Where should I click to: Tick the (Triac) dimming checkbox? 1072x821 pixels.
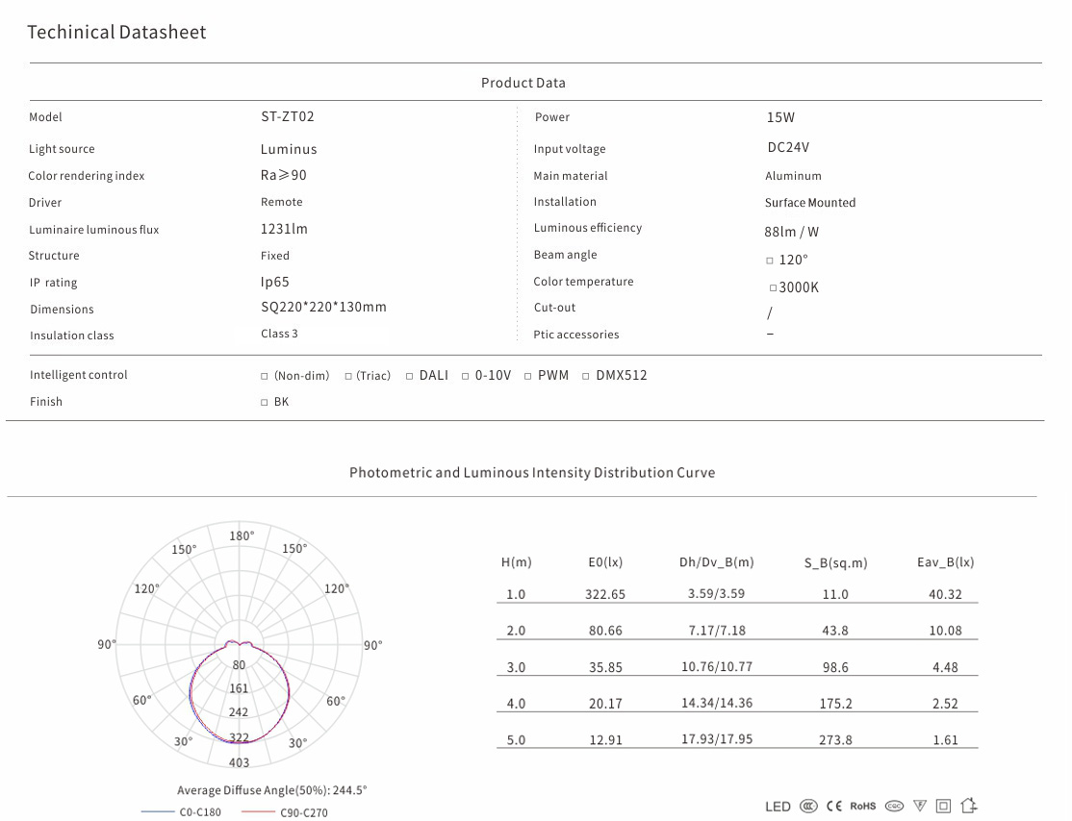point(348,376)
